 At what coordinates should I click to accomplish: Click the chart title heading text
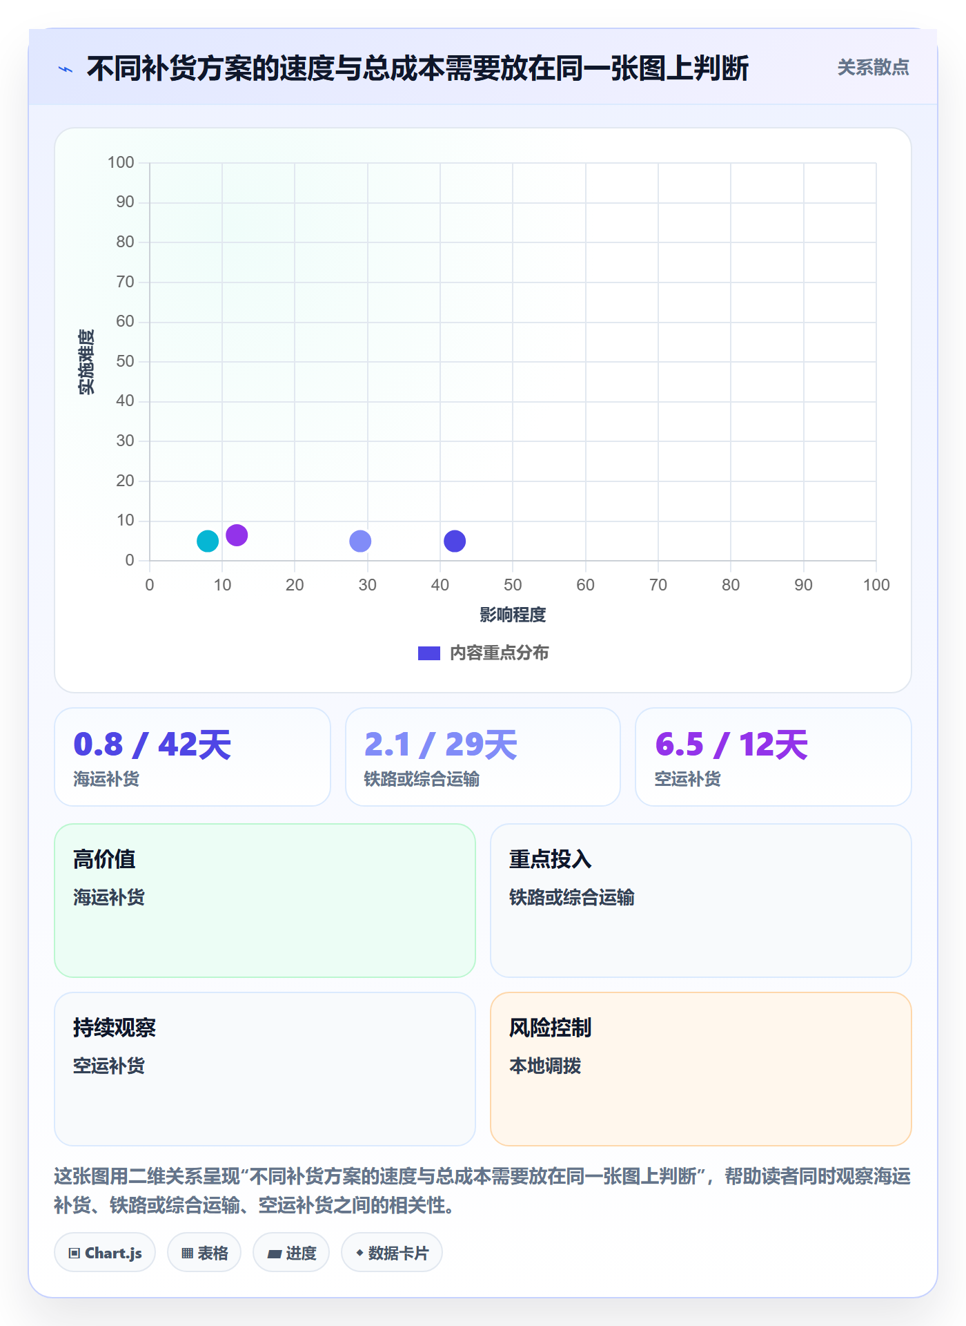coord(417,68)
